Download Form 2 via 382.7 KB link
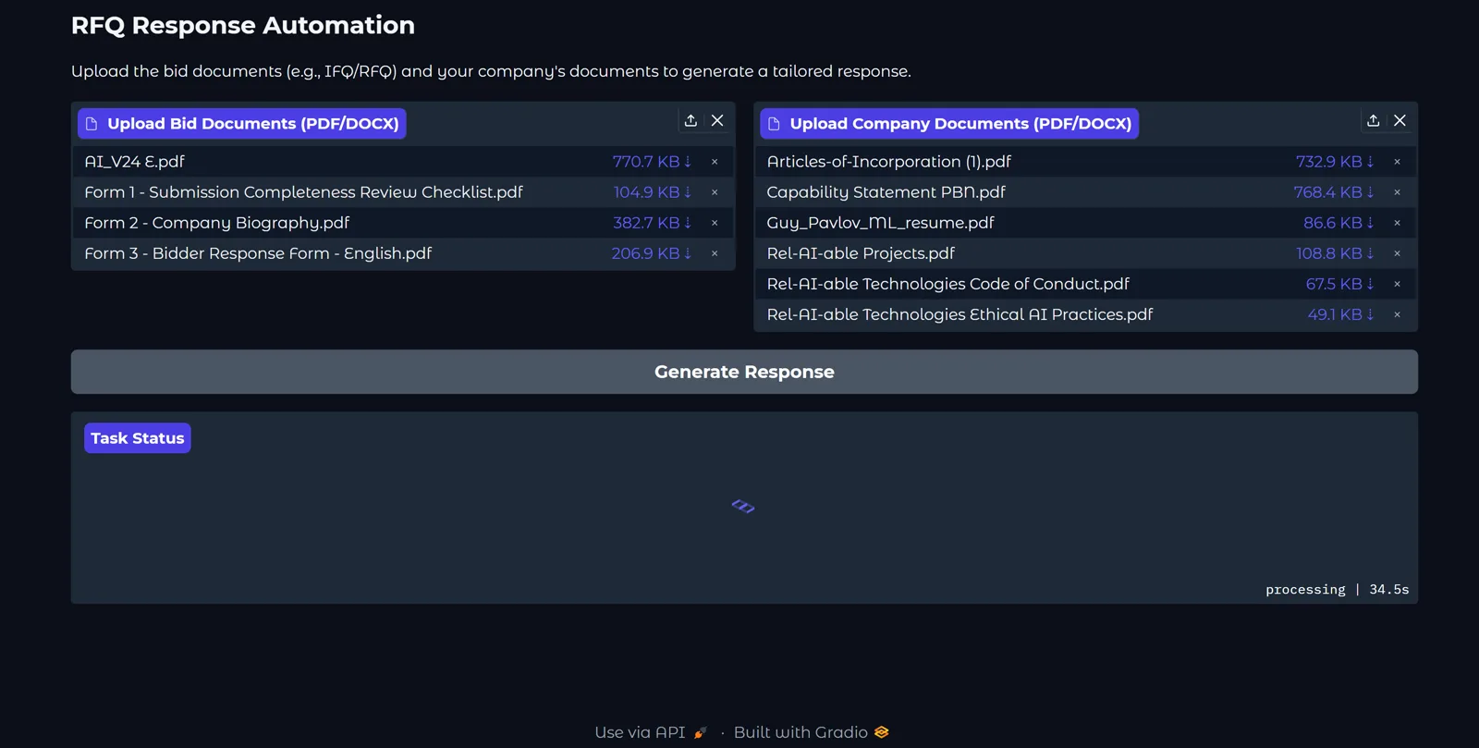1479x748 pixels. coord(653,223)
